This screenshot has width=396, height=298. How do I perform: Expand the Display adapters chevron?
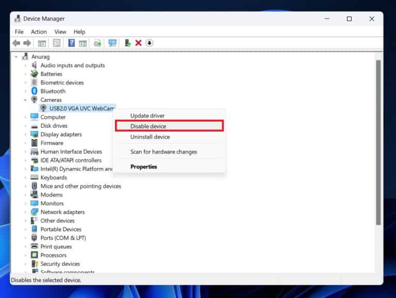25,135
